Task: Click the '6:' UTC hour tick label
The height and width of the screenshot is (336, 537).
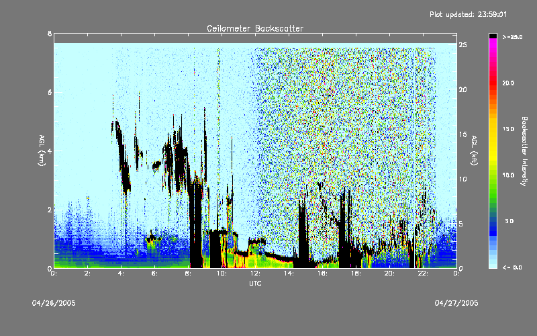Action: pyautogui.click(x=155, y=274)
